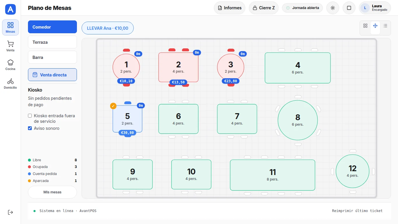Viewport: 398px width, 224px height.
Task: Click the AvantPOS logo icon
Action: click(10, 9)
